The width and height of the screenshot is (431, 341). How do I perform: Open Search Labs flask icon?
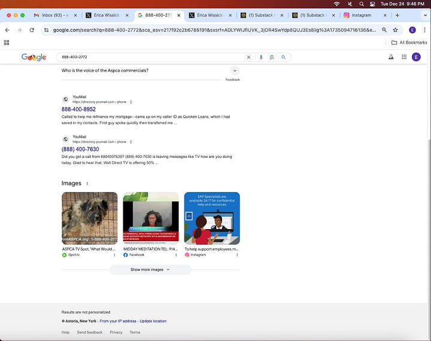[391, 57]
